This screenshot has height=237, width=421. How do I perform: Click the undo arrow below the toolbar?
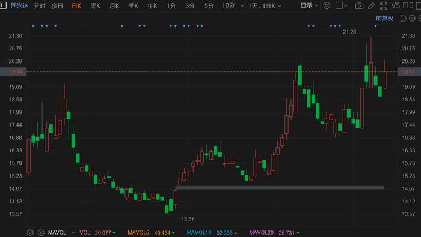[x=403, y=18]
